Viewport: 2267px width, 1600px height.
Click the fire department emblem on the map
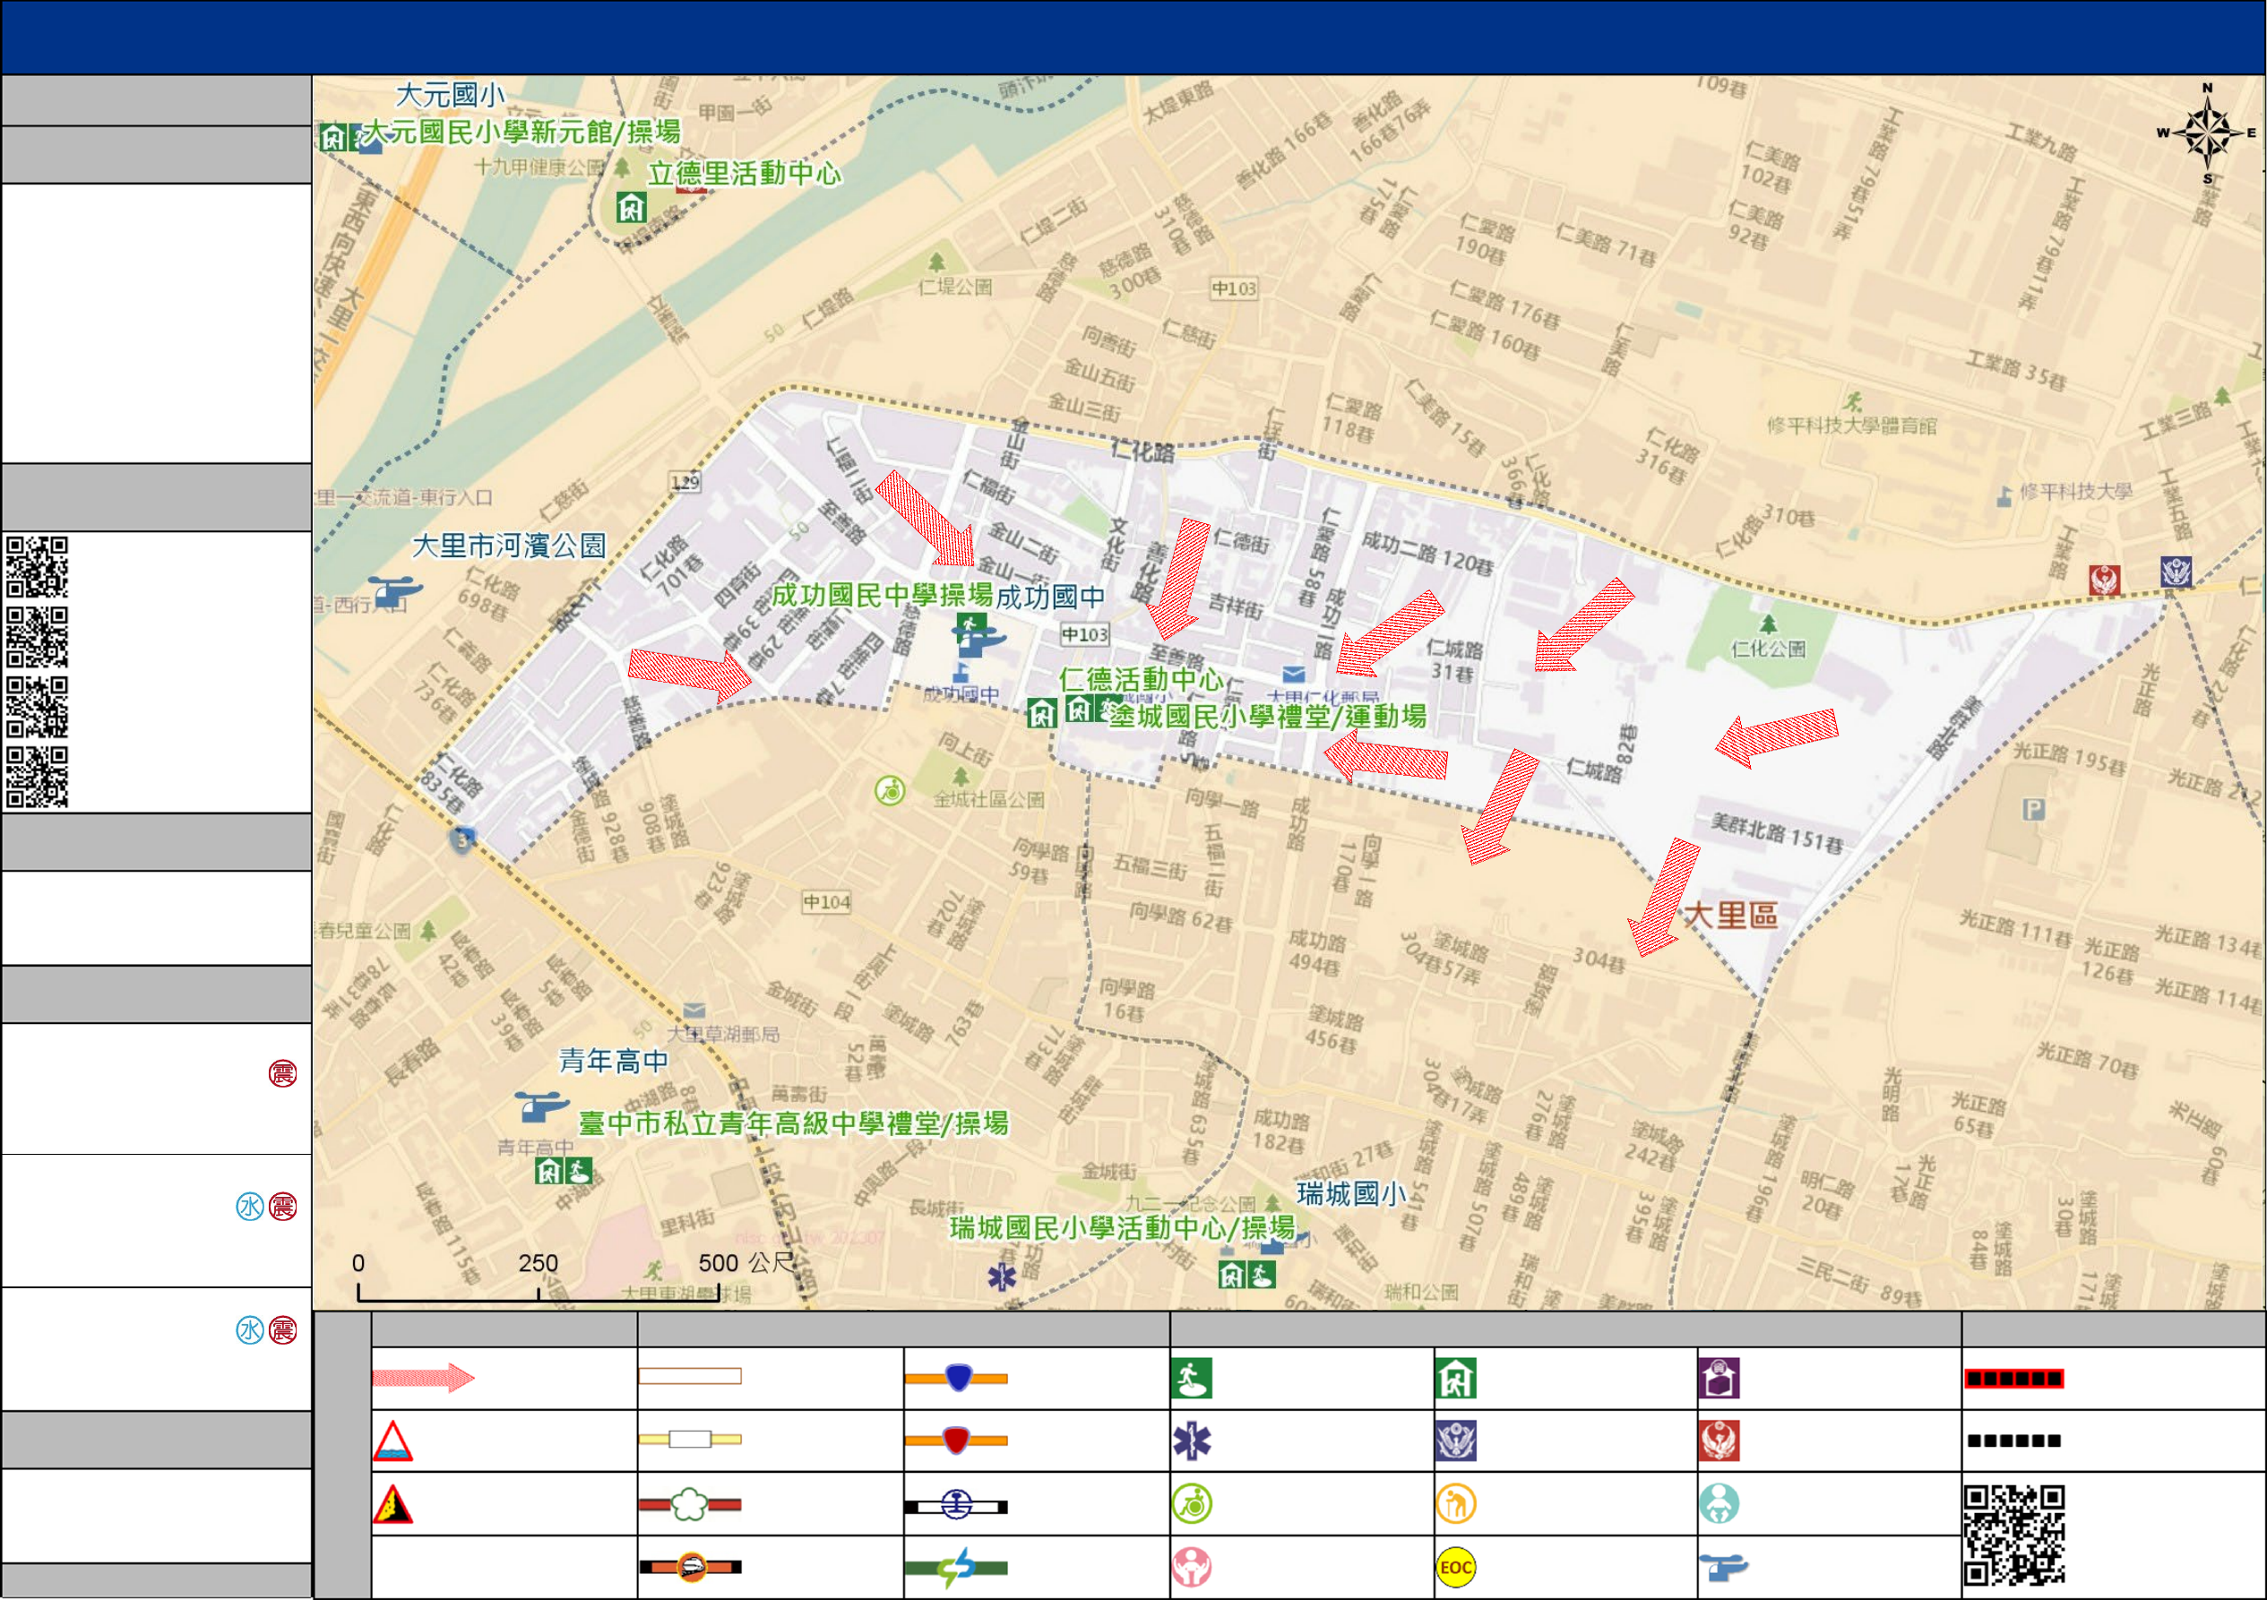tap(2104, 580)
